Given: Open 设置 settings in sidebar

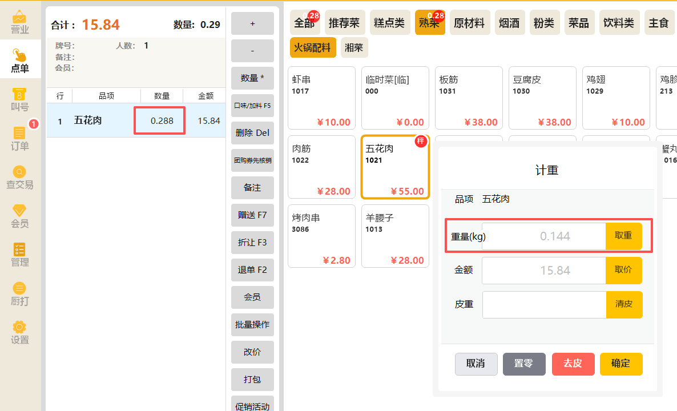Looking at the screenshot, I should point(20,333).
